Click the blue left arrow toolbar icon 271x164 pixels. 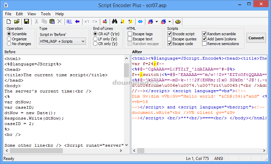pyautogui.click(x=77, y=22)
